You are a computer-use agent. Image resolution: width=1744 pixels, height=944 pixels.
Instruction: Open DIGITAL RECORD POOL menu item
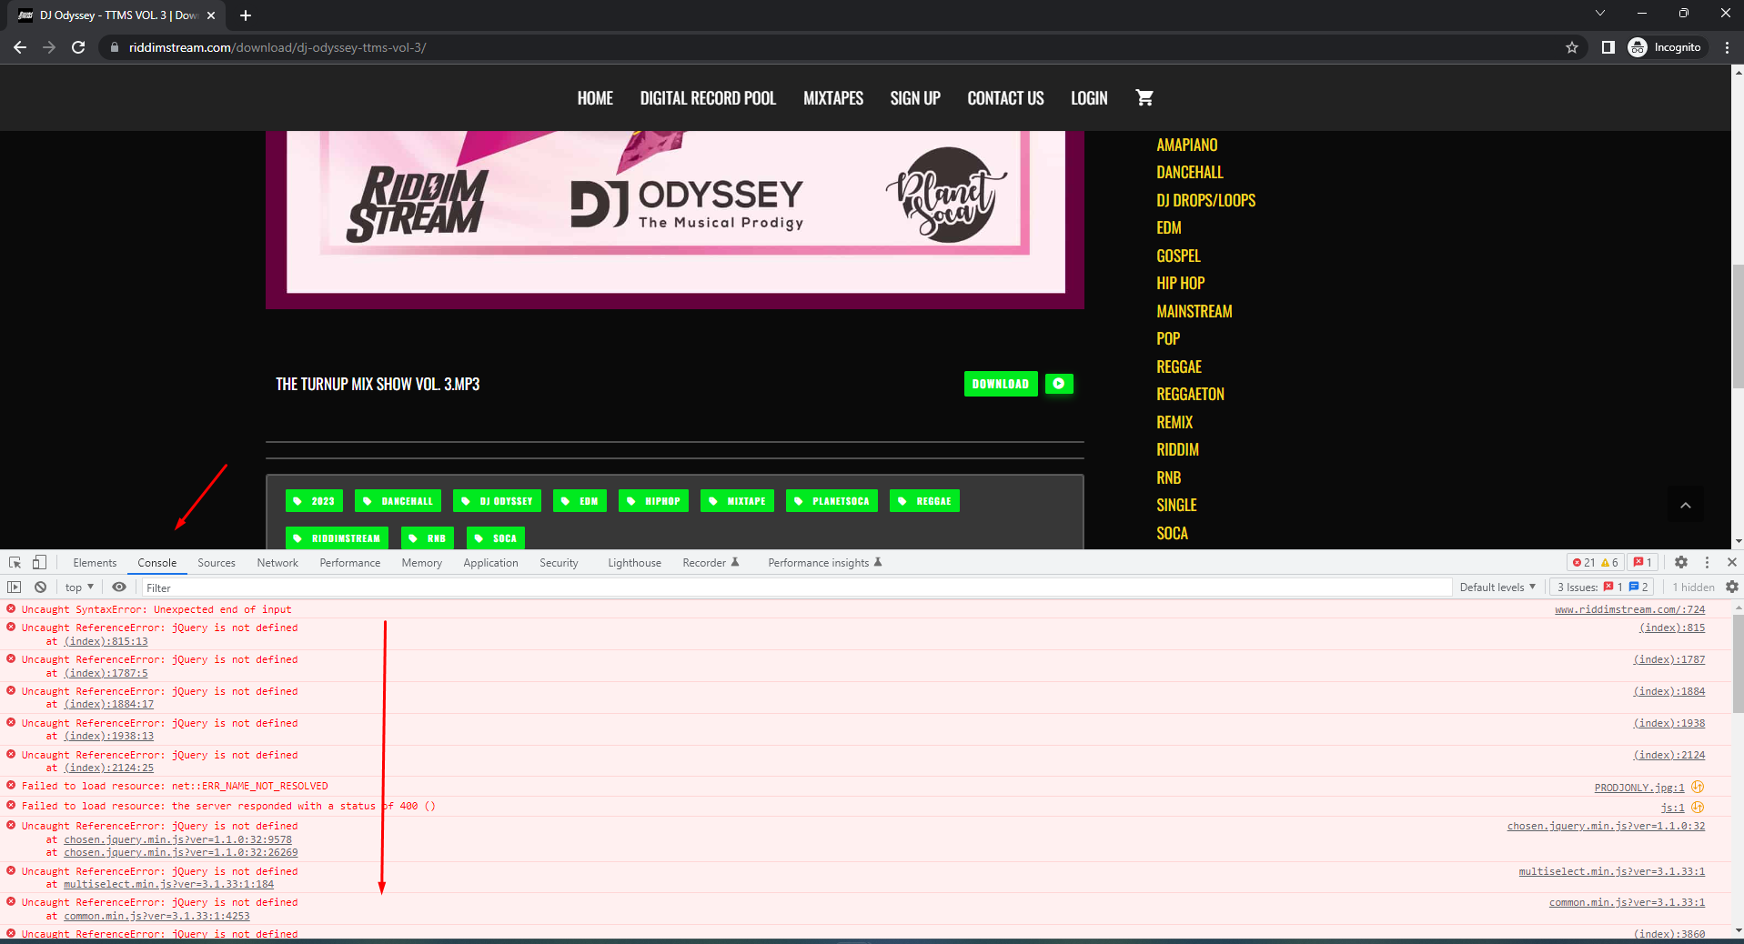(x=708, y=98)
